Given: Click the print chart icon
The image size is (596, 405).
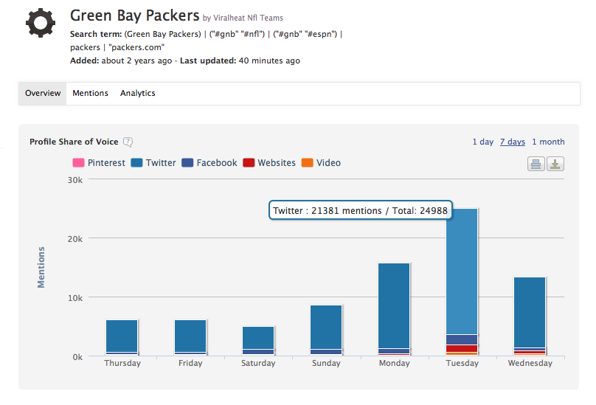Looking at the screenshot, I should (x=536, y=164).
